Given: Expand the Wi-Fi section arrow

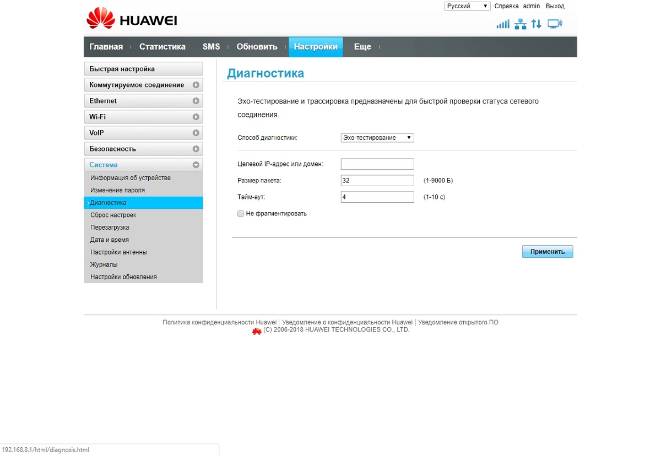Looking at the screenshot, I should click(196, 117).
